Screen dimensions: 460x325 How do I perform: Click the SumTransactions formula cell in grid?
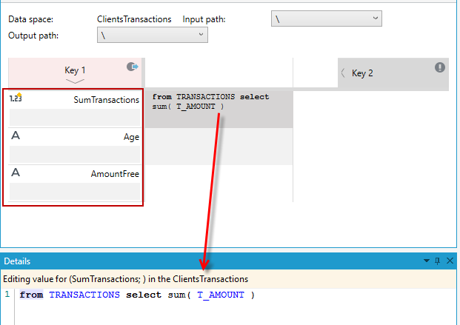(x=219, y=109)
